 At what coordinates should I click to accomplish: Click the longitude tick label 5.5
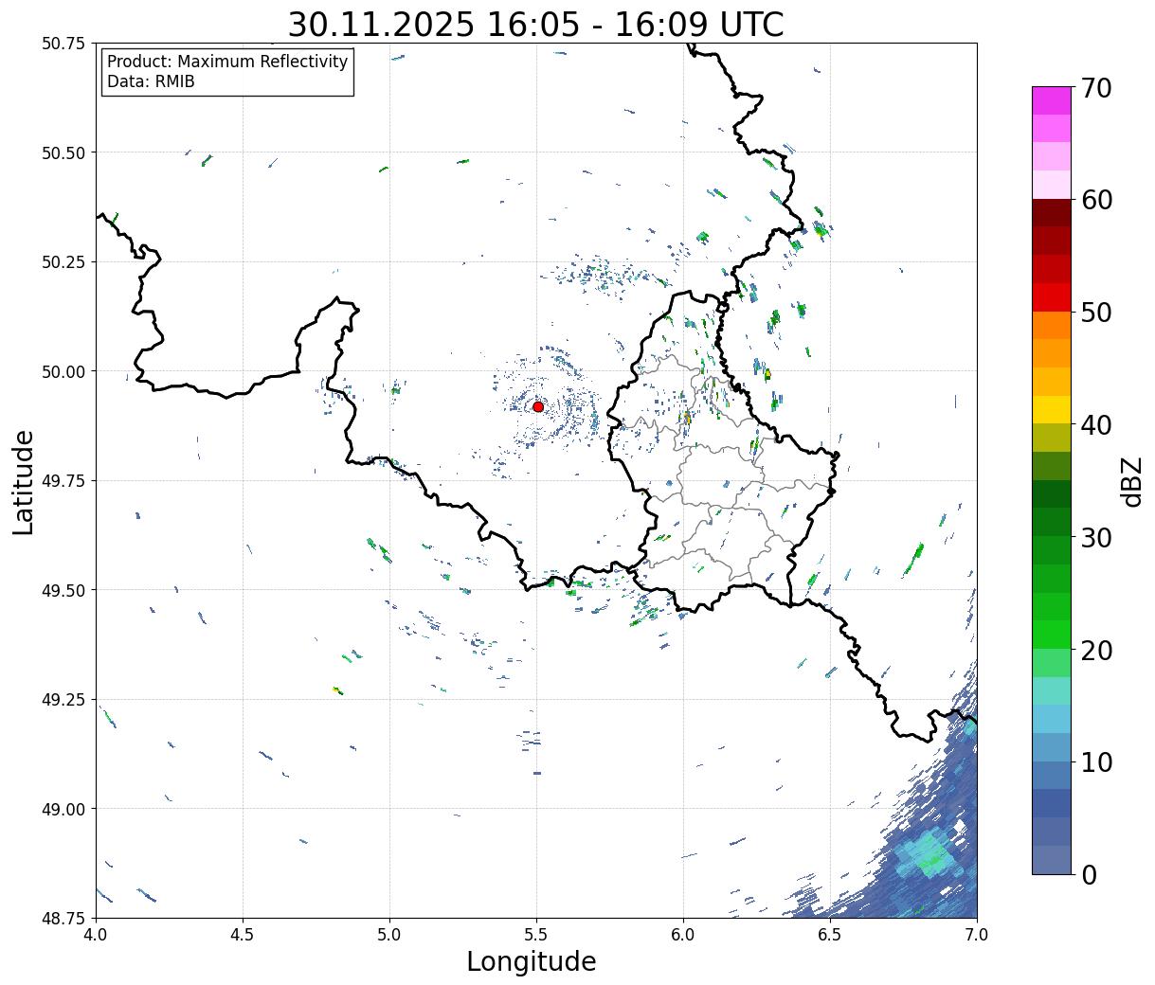point(536,934)
